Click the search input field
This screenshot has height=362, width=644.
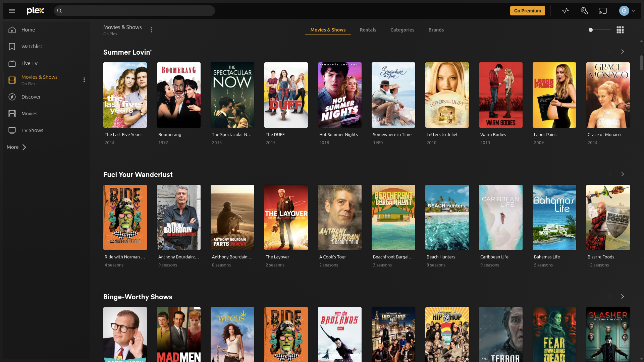coord(134,10)
